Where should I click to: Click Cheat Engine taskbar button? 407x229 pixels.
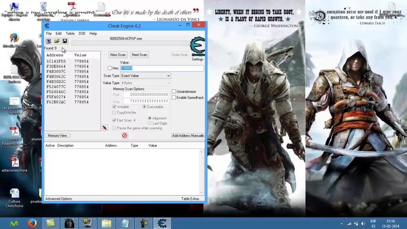point(162,223)
